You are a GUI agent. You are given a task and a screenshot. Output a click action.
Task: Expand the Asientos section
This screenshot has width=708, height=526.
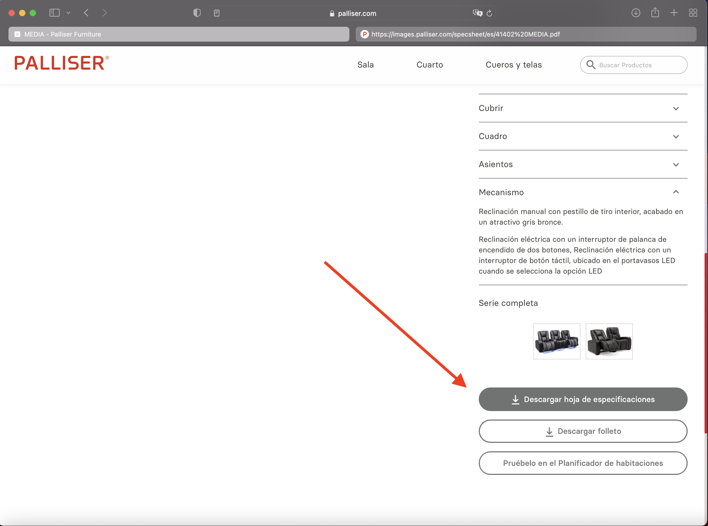pyautogui.click(x=583, y=164)
